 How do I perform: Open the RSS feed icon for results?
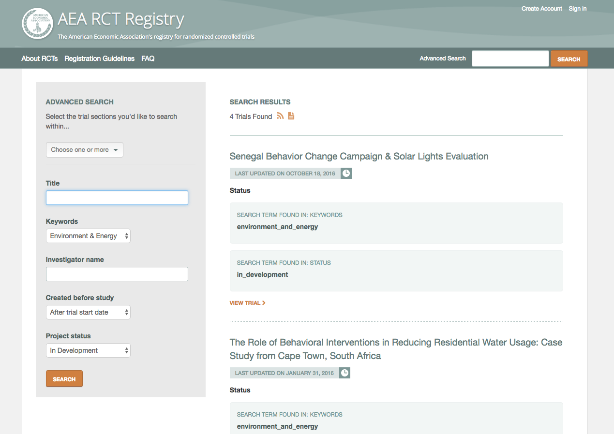coord(280,116)
